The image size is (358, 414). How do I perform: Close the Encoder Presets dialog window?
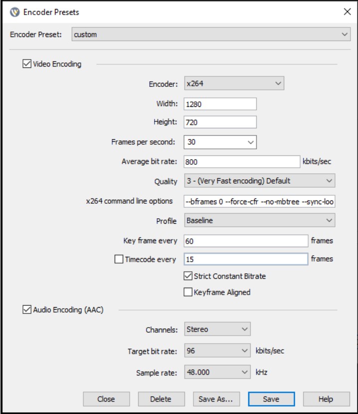347,12
